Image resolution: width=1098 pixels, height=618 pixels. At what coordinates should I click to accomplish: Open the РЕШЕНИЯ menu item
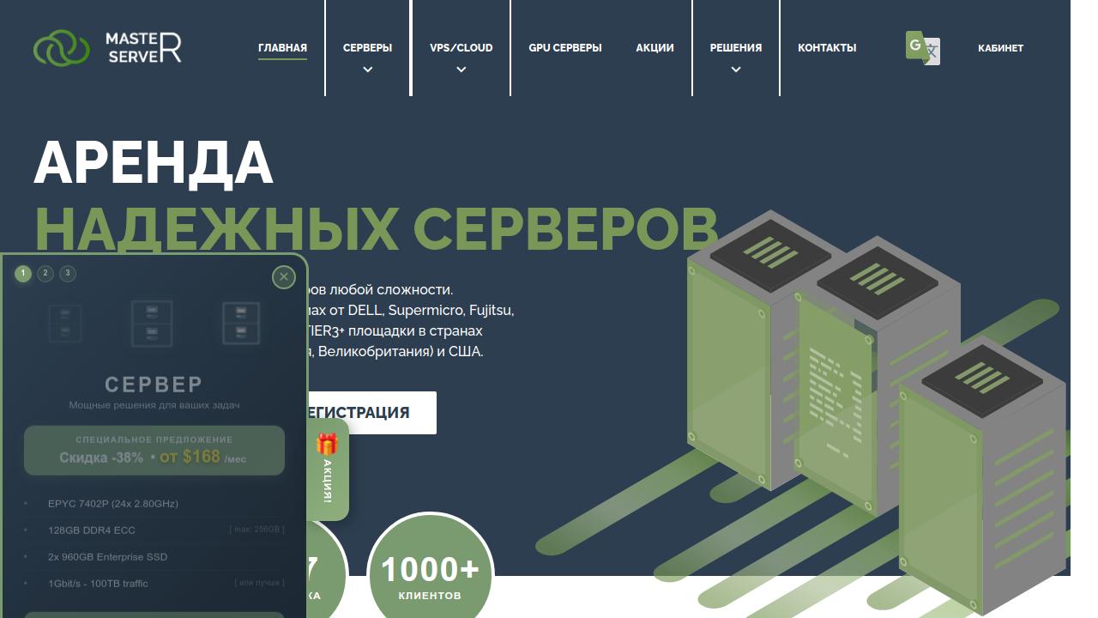coord(736,48)
